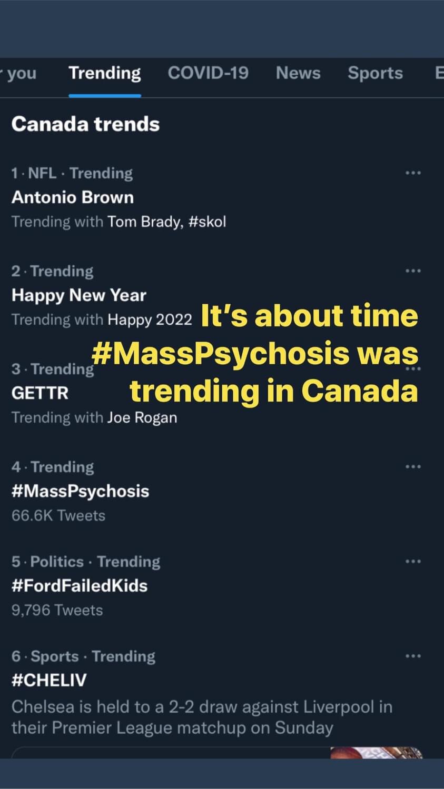Go to the 'you' tab
This screenshot has height=789, width=444.
(x=19, y=73)
